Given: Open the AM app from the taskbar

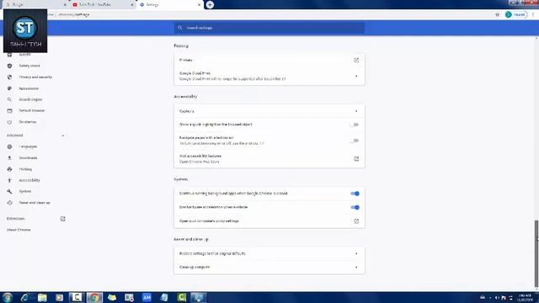Looking at the screenshot, I should (x=147, y=297).
